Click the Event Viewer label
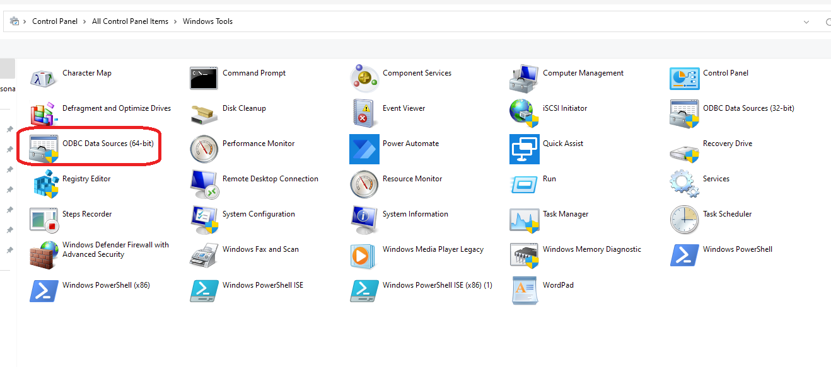The width and height of the screenshot is (831, 367). tap(404, 108)
